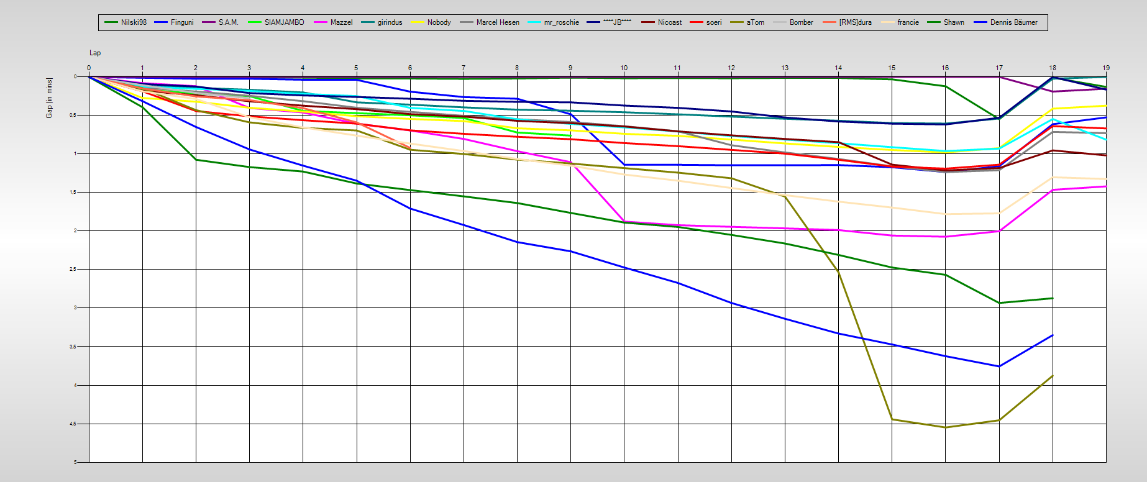The height and width of the screenshot is (482, 1147).
Task: Select the aTom legend label
Action: [x=756, y=22]
